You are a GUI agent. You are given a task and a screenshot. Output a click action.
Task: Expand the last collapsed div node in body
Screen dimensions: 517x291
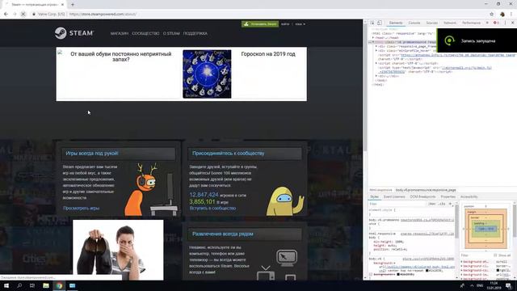(376, 76)
